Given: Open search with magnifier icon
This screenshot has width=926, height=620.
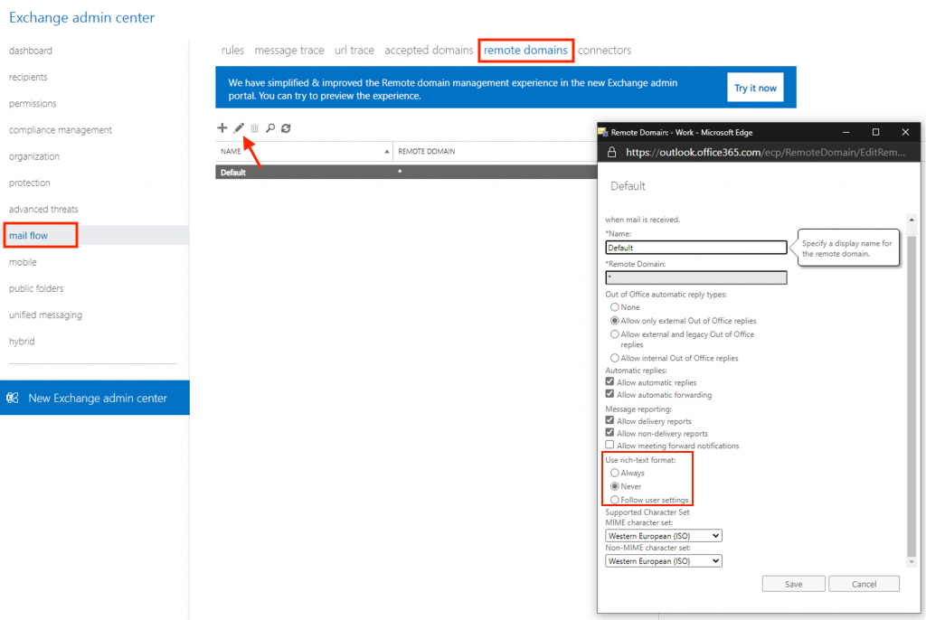Looking at the screenshot, I should tap(270, 128).
